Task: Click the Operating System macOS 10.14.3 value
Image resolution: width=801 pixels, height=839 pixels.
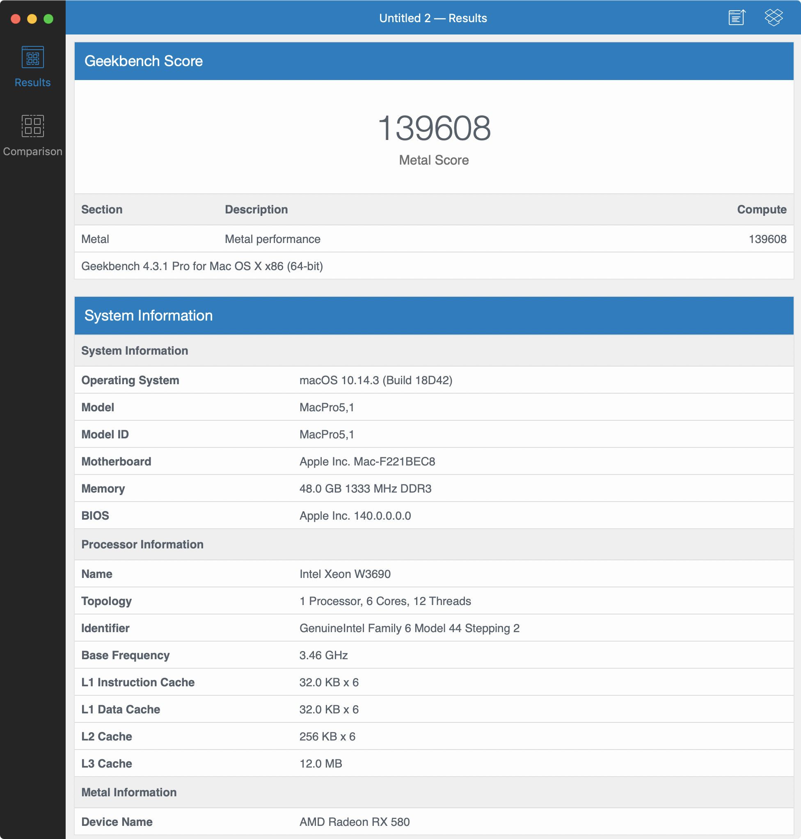Action: pos(375,380)
